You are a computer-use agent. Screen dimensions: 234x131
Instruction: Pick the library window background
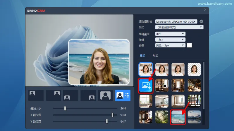[x=178, y=85]
